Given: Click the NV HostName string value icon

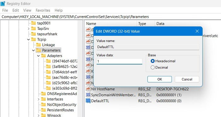Looking at the screenshot, I should (88, 89).
